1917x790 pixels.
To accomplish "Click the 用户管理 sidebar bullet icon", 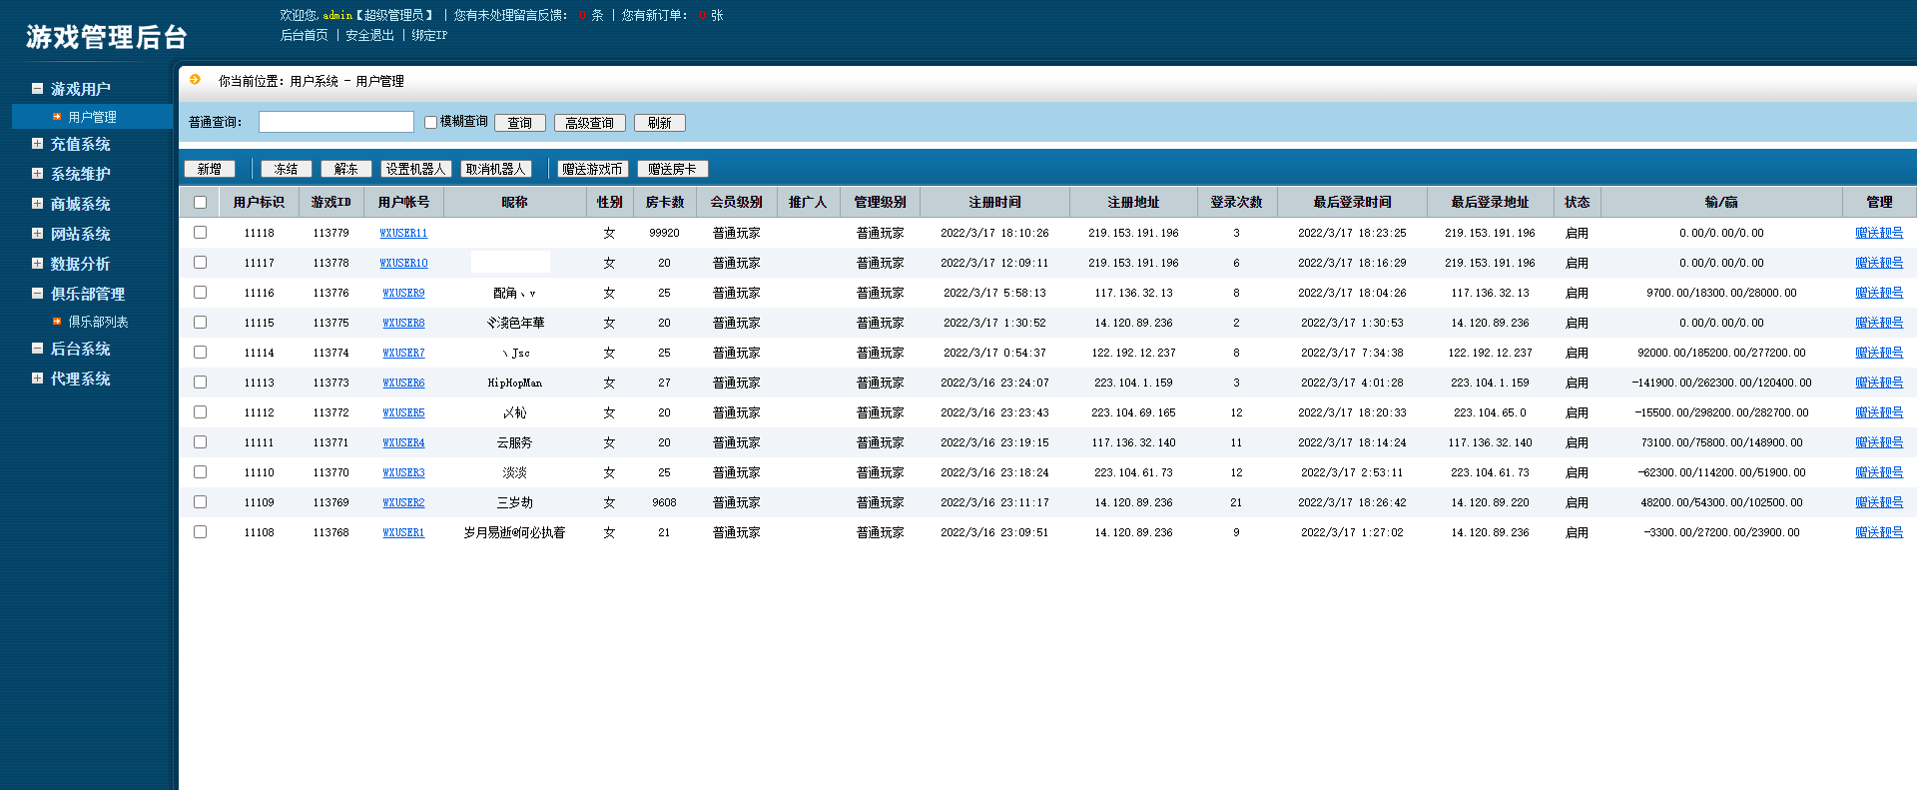I will point(57,117).
